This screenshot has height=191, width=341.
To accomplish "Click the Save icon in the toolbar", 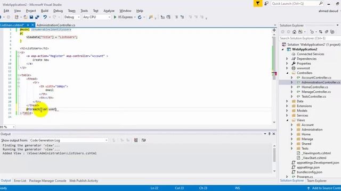I will (x=31, y=17).
